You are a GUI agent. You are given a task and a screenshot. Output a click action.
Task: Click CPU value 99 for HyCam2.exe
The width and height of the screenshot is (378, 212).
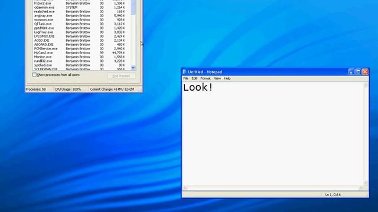(102, 52)
